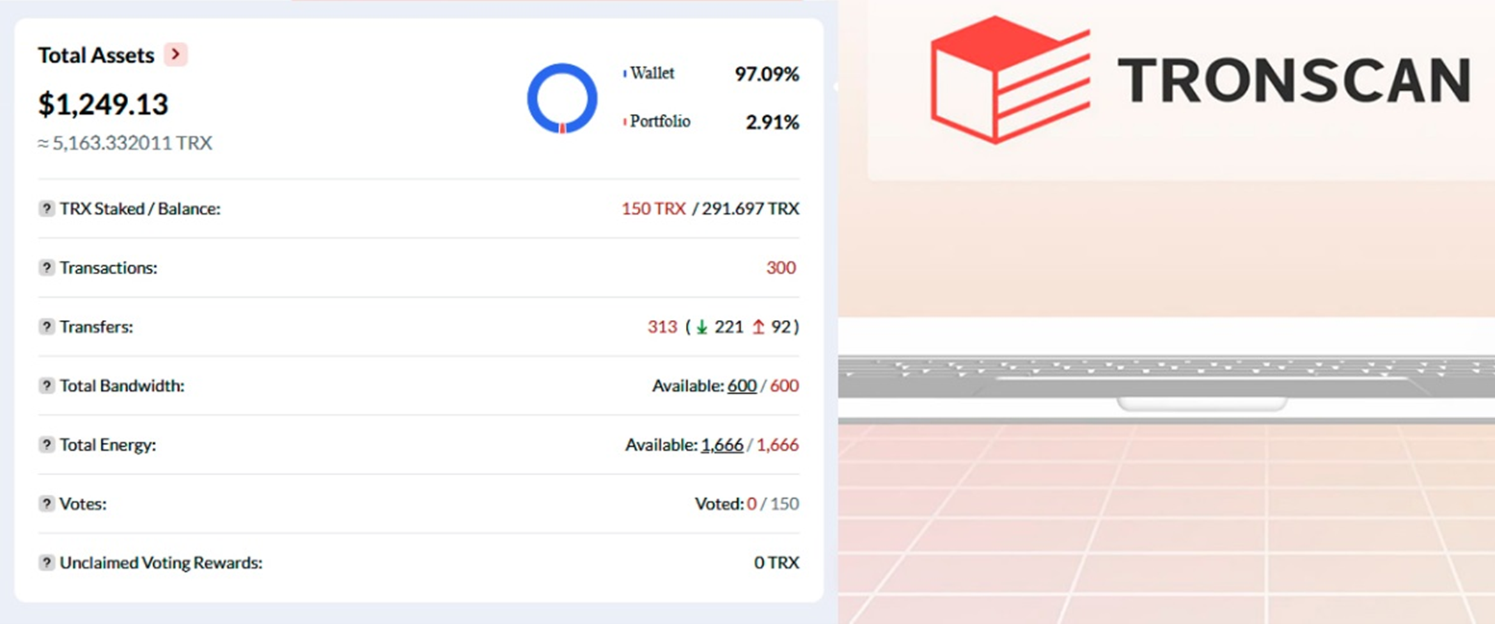This screenshot has height=624, width=1495.
Task: Click help icon next to Transactions
Action: pos(46,268)
